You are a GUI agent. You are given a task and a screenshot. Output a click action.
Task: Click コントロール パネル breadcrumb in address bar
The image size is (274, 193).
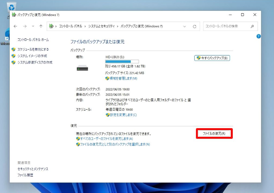(71, 26)
